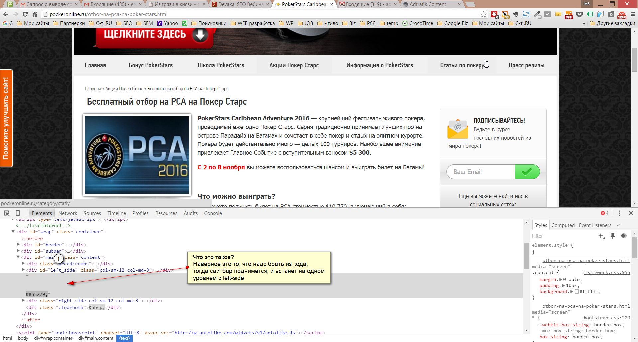Expand the div id left_side node
Viewport: 638px width, 342px height.
(23, 270)
